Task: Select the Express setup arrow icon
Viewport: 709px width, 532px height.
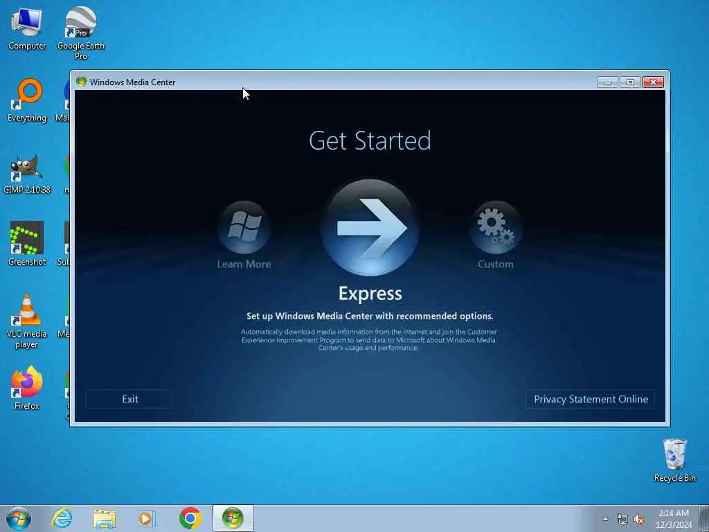Action: coord(370,227)
